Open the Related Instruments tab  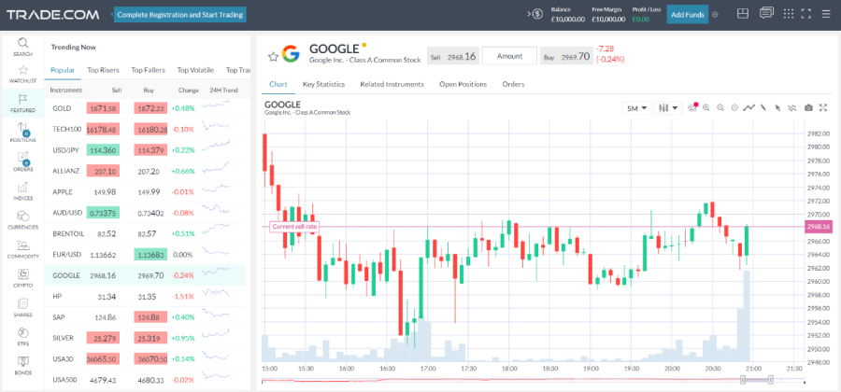tap(392, 84)
